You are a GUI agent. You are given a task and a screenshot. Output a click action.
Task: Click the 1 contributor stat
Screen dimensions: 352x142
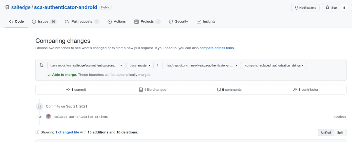tap(306, 90)
